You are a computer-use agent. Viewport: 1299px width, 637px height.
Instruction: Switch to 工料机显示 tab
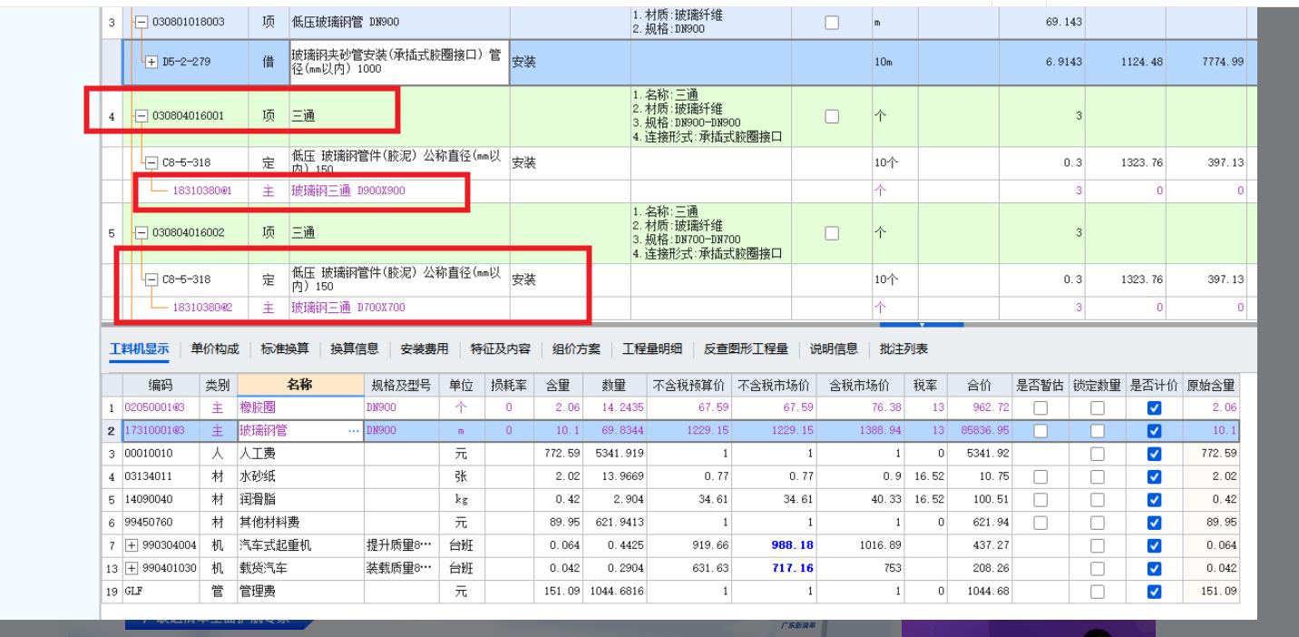pos(139,349)
